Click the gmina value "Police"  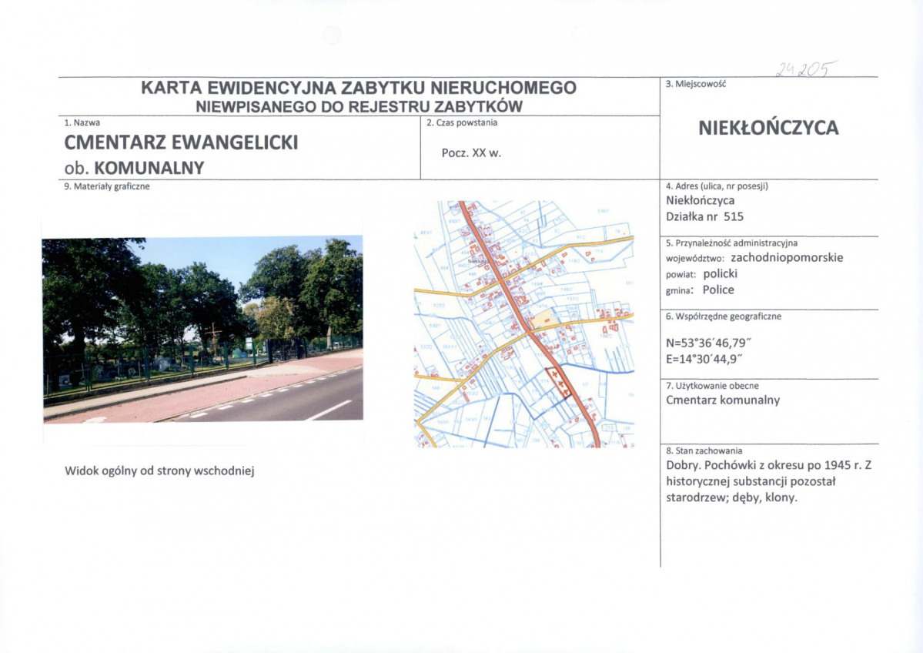(x=718, y=290)
